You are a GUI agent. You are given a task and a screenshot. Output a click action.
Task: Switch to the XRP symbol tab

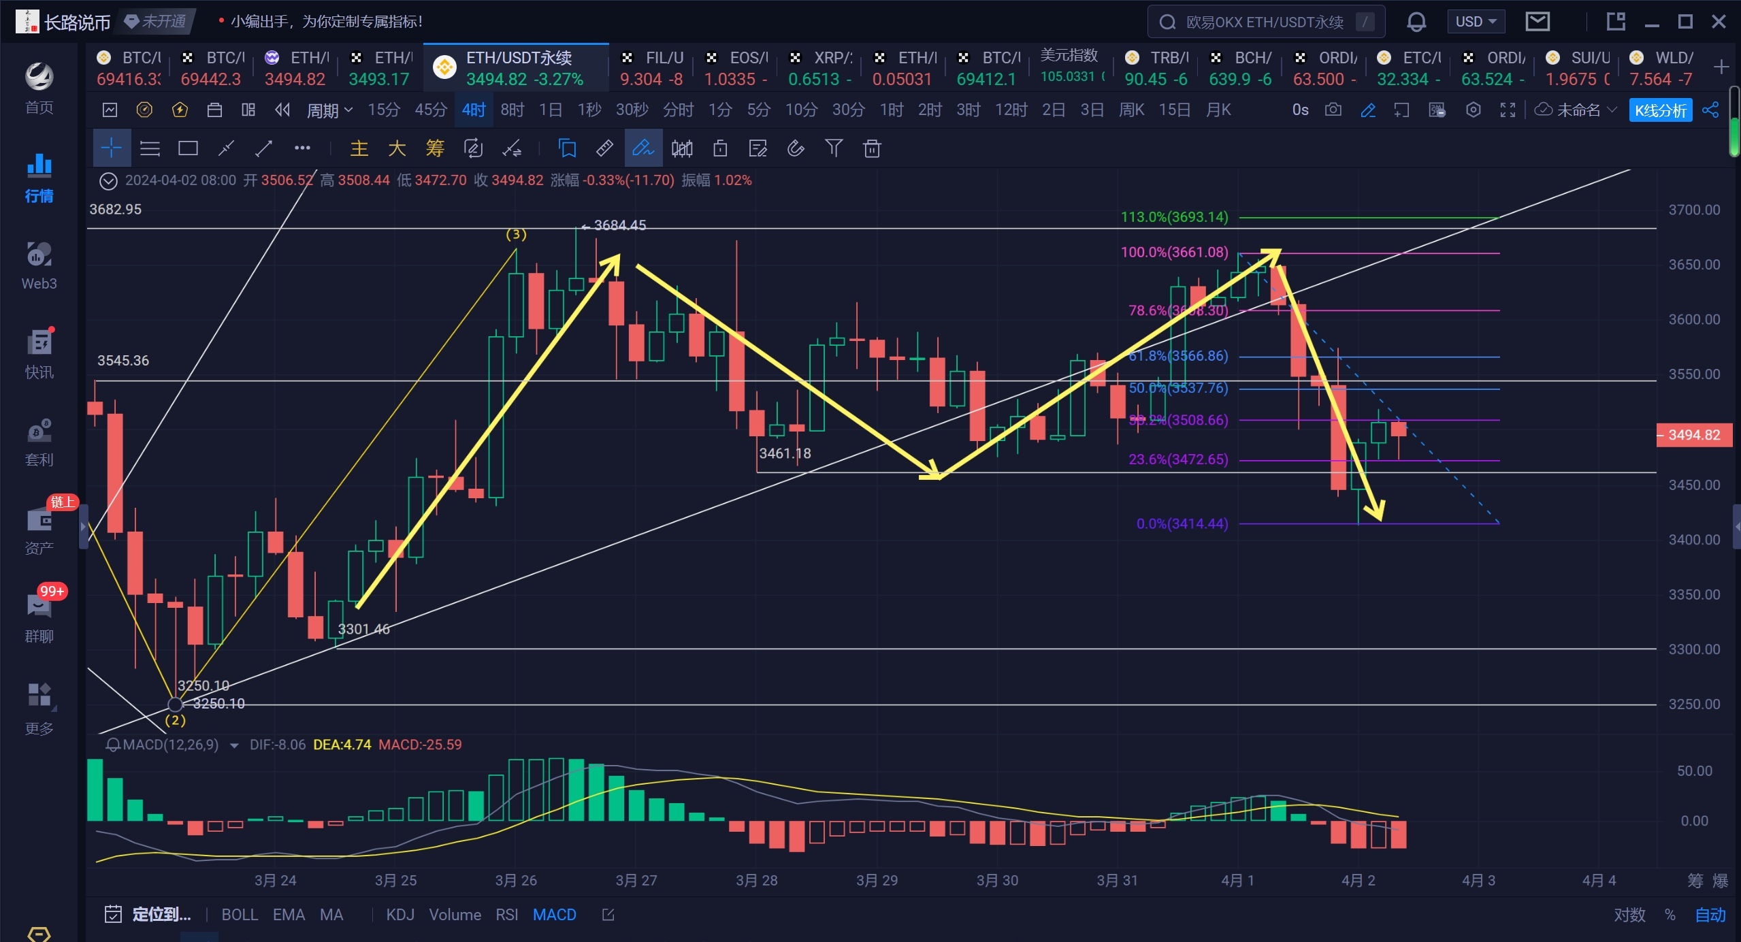coord(820,68)
